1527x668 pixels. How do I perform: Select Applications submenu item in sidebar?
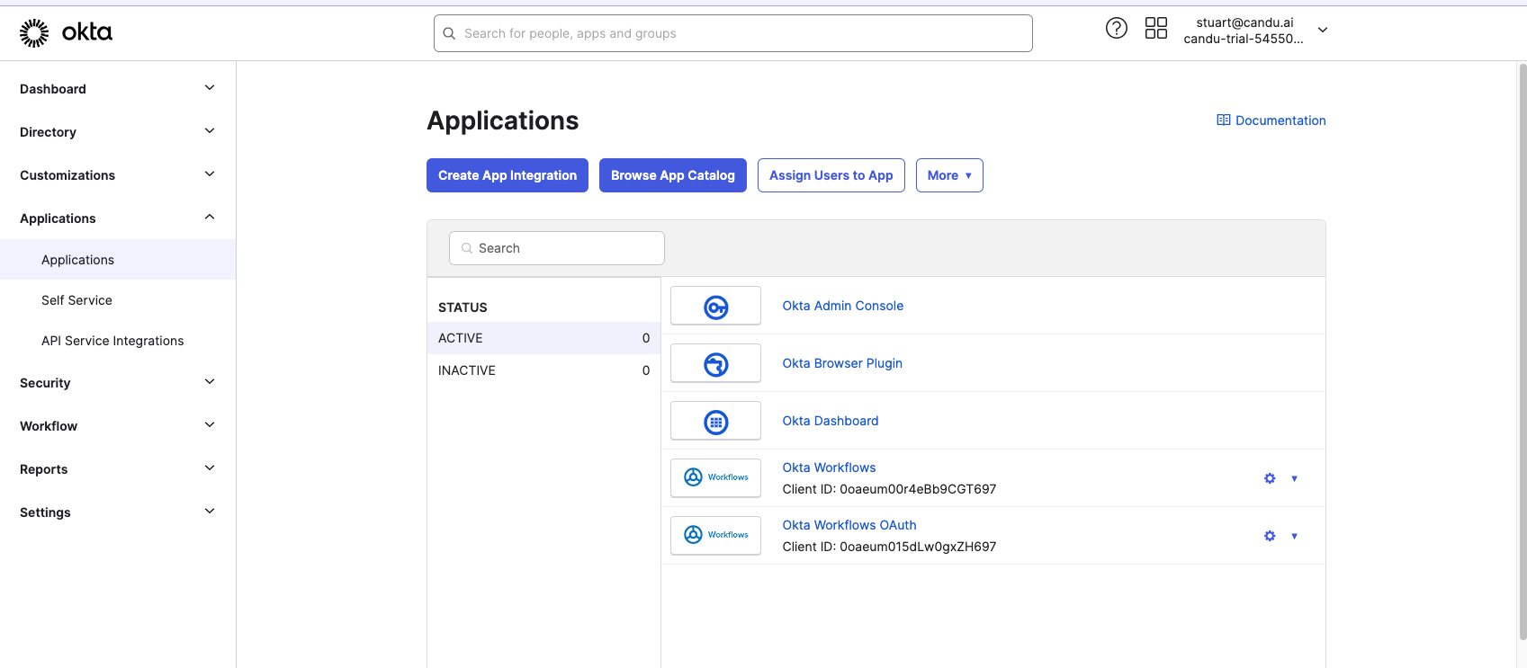pyautogui.click(x=118, y=260)
